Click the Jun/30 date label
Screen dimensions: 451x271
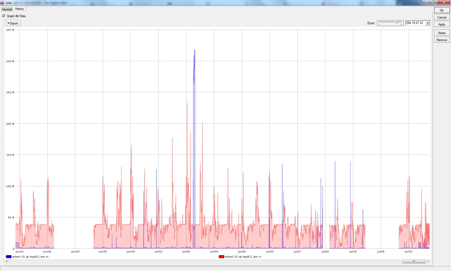point(131,252)
